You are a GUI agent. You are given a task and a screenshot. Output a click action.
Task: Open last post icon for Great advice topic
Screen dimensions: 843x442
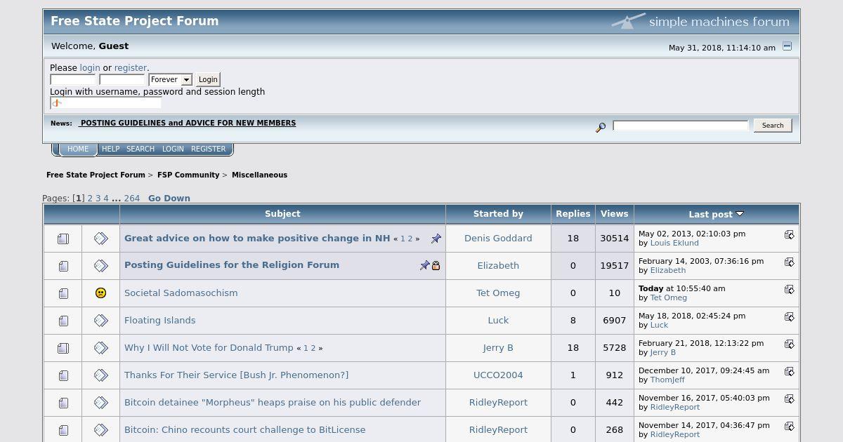[x=789, y=235]
